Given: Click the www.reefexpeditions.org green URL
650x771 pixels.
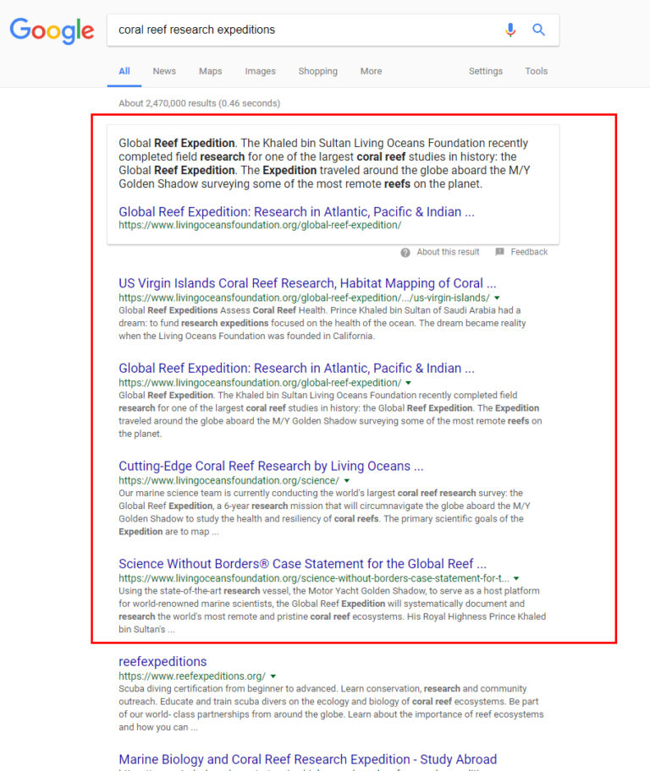Looking at the screenshot, I should (x=192, y=676).
